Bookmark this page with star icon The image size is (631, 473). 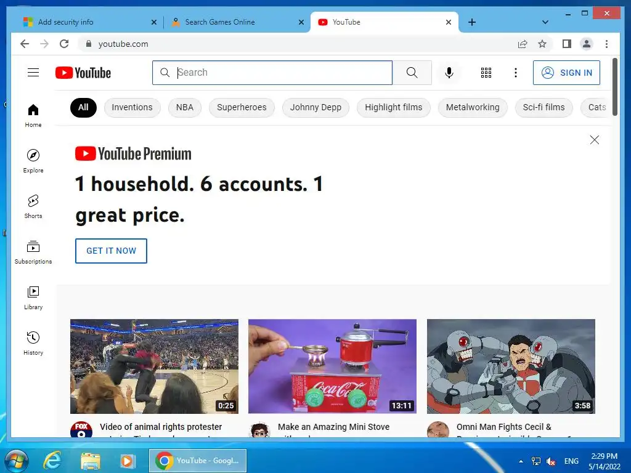542,44
